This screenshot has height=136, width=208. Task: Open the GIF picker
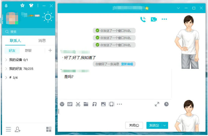coord(70,104)
